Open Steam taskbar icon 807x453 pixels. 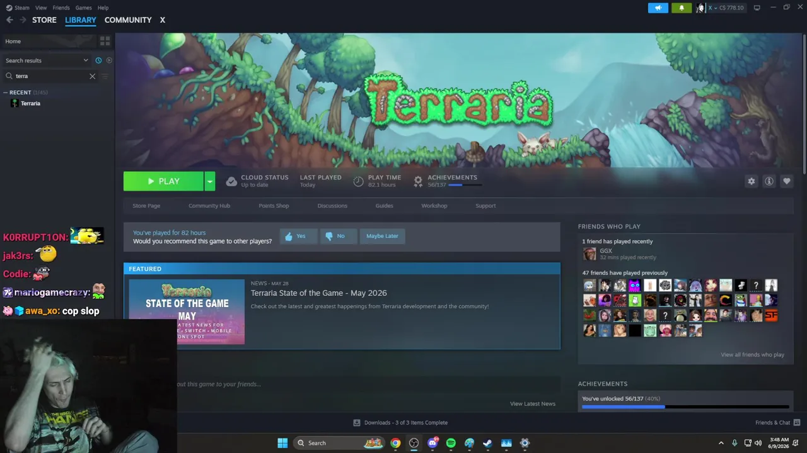487,443
